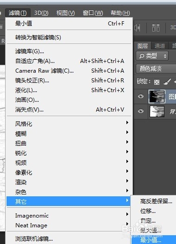Select 最大值... in submenu
The width and height of the screenshot is (176, 244).
(x=151, y=230)
